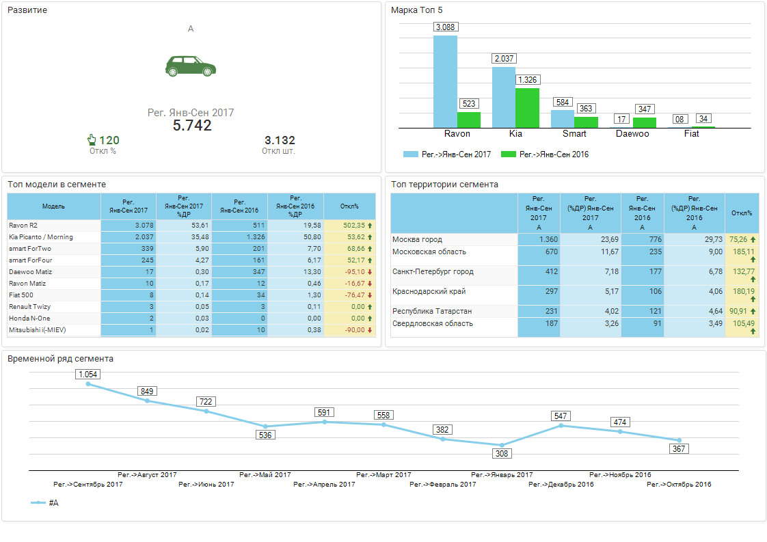This screenshot has height=542, width=767.
Task: Toggle the blue Рег.->Янв-Сен 2017 legend series
Action: [x=447, y=154]
